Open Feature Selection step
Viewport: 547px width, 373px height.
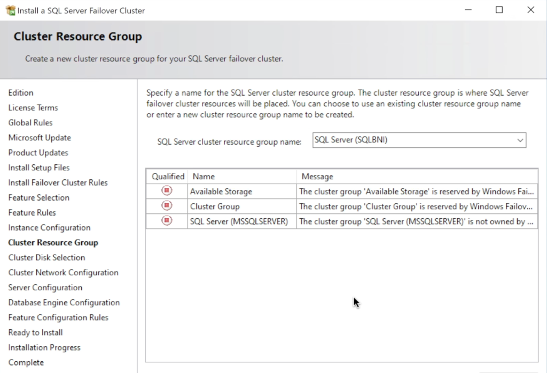38,197
